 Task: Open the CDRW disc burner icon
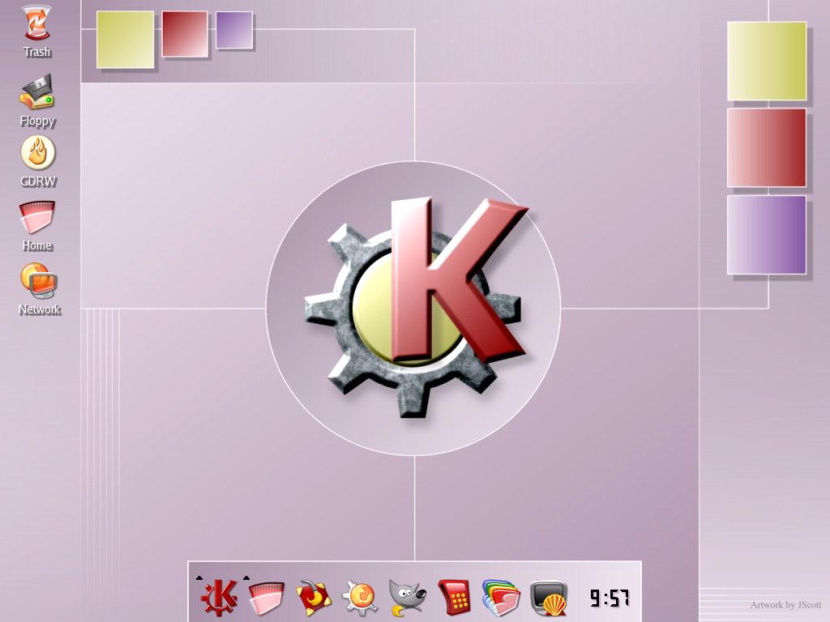pos(37,153)
